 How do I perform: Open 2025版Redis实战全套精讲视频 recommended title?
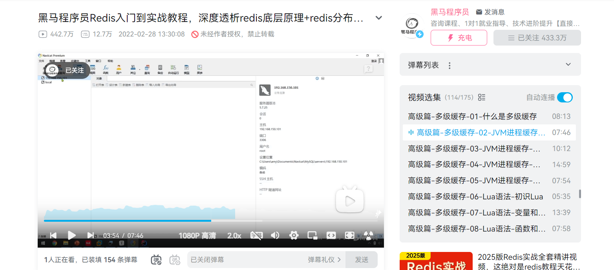[528, 262]
